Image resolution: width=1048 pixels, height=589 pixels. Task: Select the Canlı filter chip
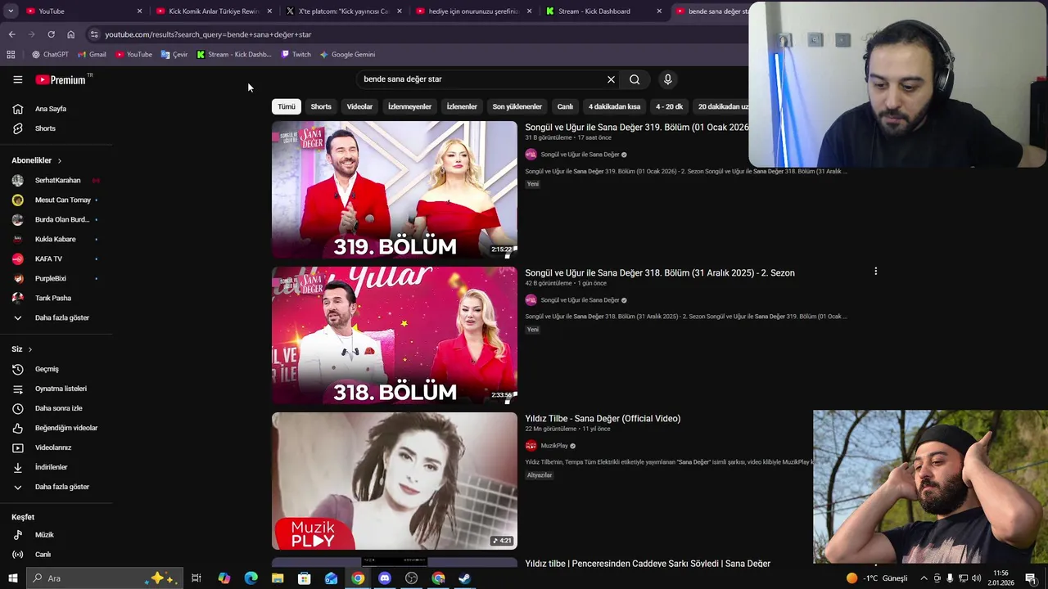coord(565,106)
